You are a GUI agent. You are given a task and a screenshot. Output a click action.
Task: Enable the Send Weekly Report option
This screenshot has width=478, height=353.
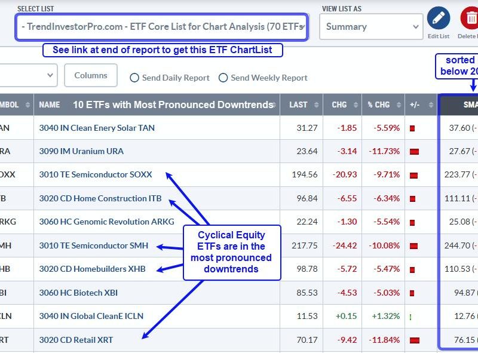click(x=223, y=78)
